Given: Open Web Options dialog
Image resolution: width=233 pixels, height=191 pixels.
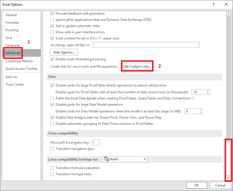Looking at the screenshot, I should coord(64,52).
